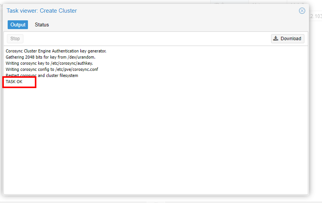Click the 'Task viewer: Create Cluster' title

click(42, 11)
